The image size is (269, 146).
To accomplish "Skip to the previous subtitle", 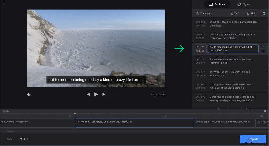I will point(88,95).
